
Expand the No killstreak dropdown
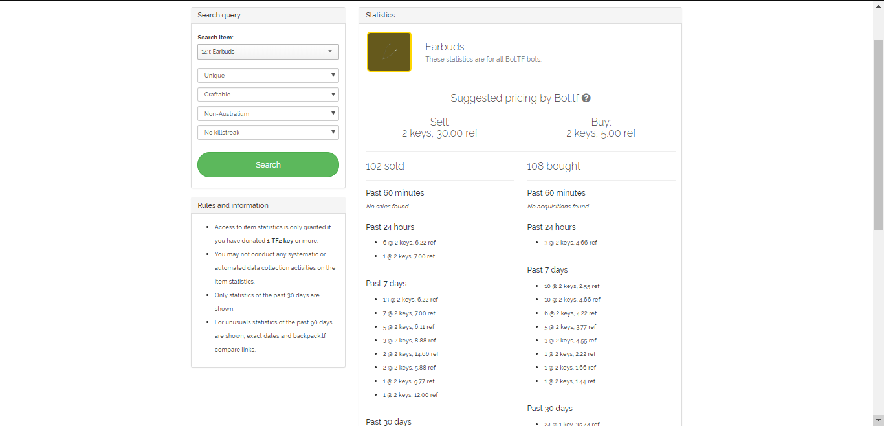[268, 133]
